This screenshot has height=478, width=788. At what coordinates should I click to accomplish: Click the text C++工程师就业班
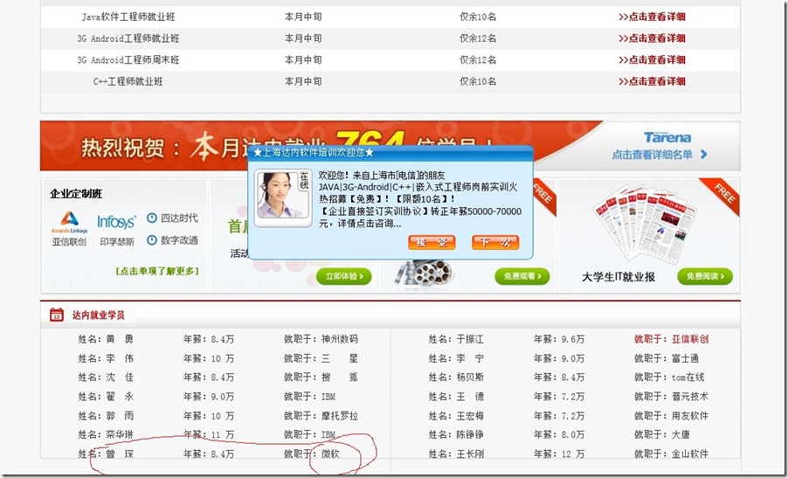(128, 81)
